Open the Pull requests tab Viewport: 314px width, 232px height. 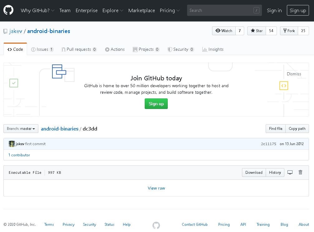pyautogui.click(x=79, y=49)
